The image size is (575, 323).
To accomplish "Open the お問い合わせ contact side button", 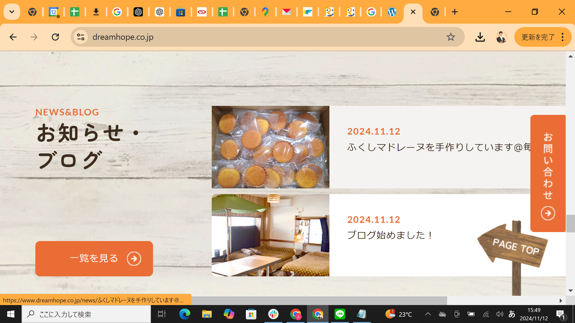I will click(x=548, y=173).
